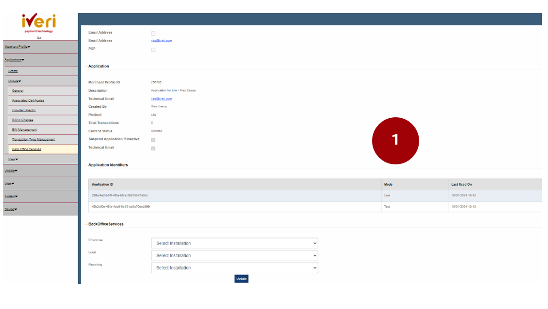Expand the Device sidebar menu

(11, 209)
